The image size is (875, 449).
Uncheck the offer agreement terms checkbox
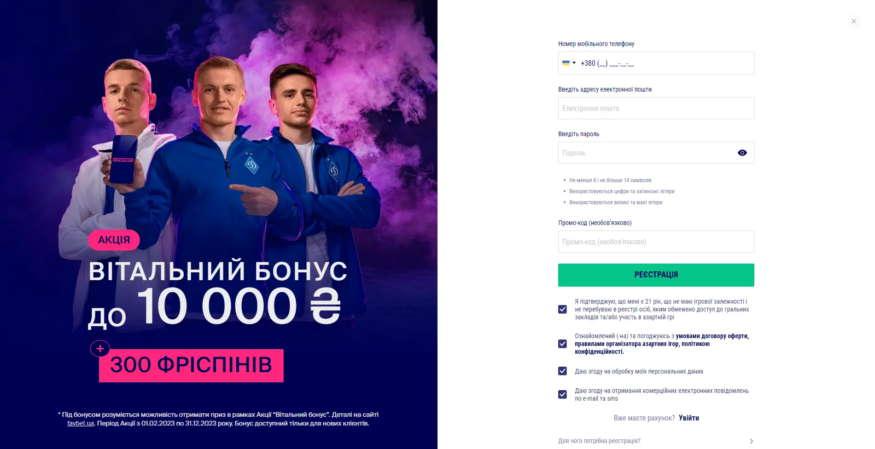[562, 344]
